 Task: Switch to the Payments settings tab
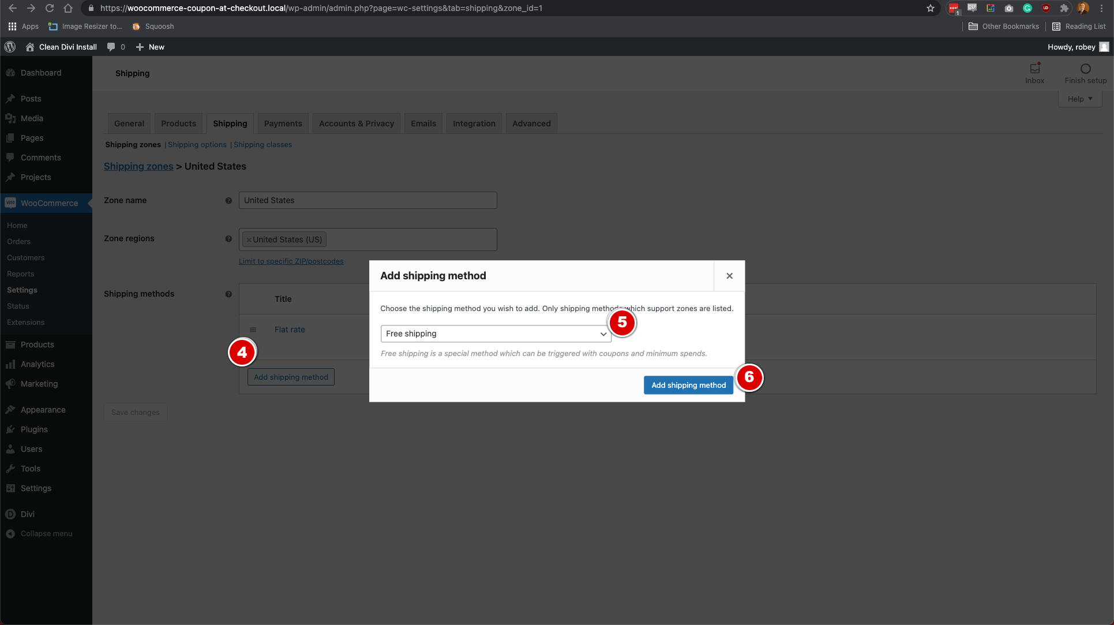pyautogui.click(x=283, y=123)
